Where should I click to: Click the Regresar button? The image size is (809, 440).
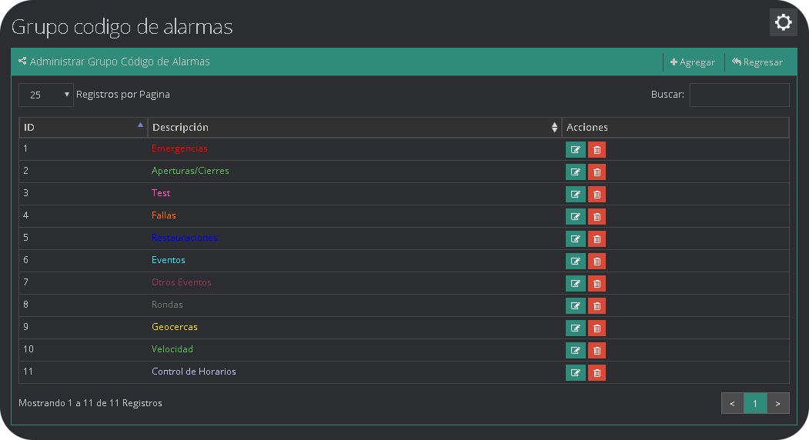tap(757, 62)
